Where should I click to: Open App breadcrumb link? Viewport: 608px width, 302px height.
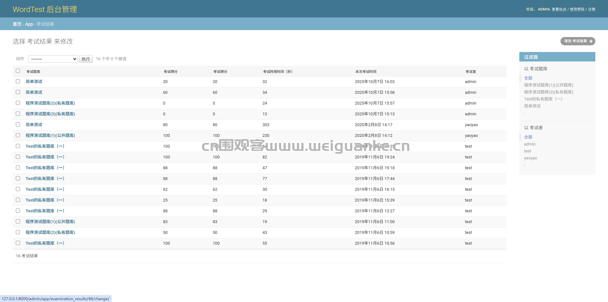pyautogui.click(x=29, y=24)
